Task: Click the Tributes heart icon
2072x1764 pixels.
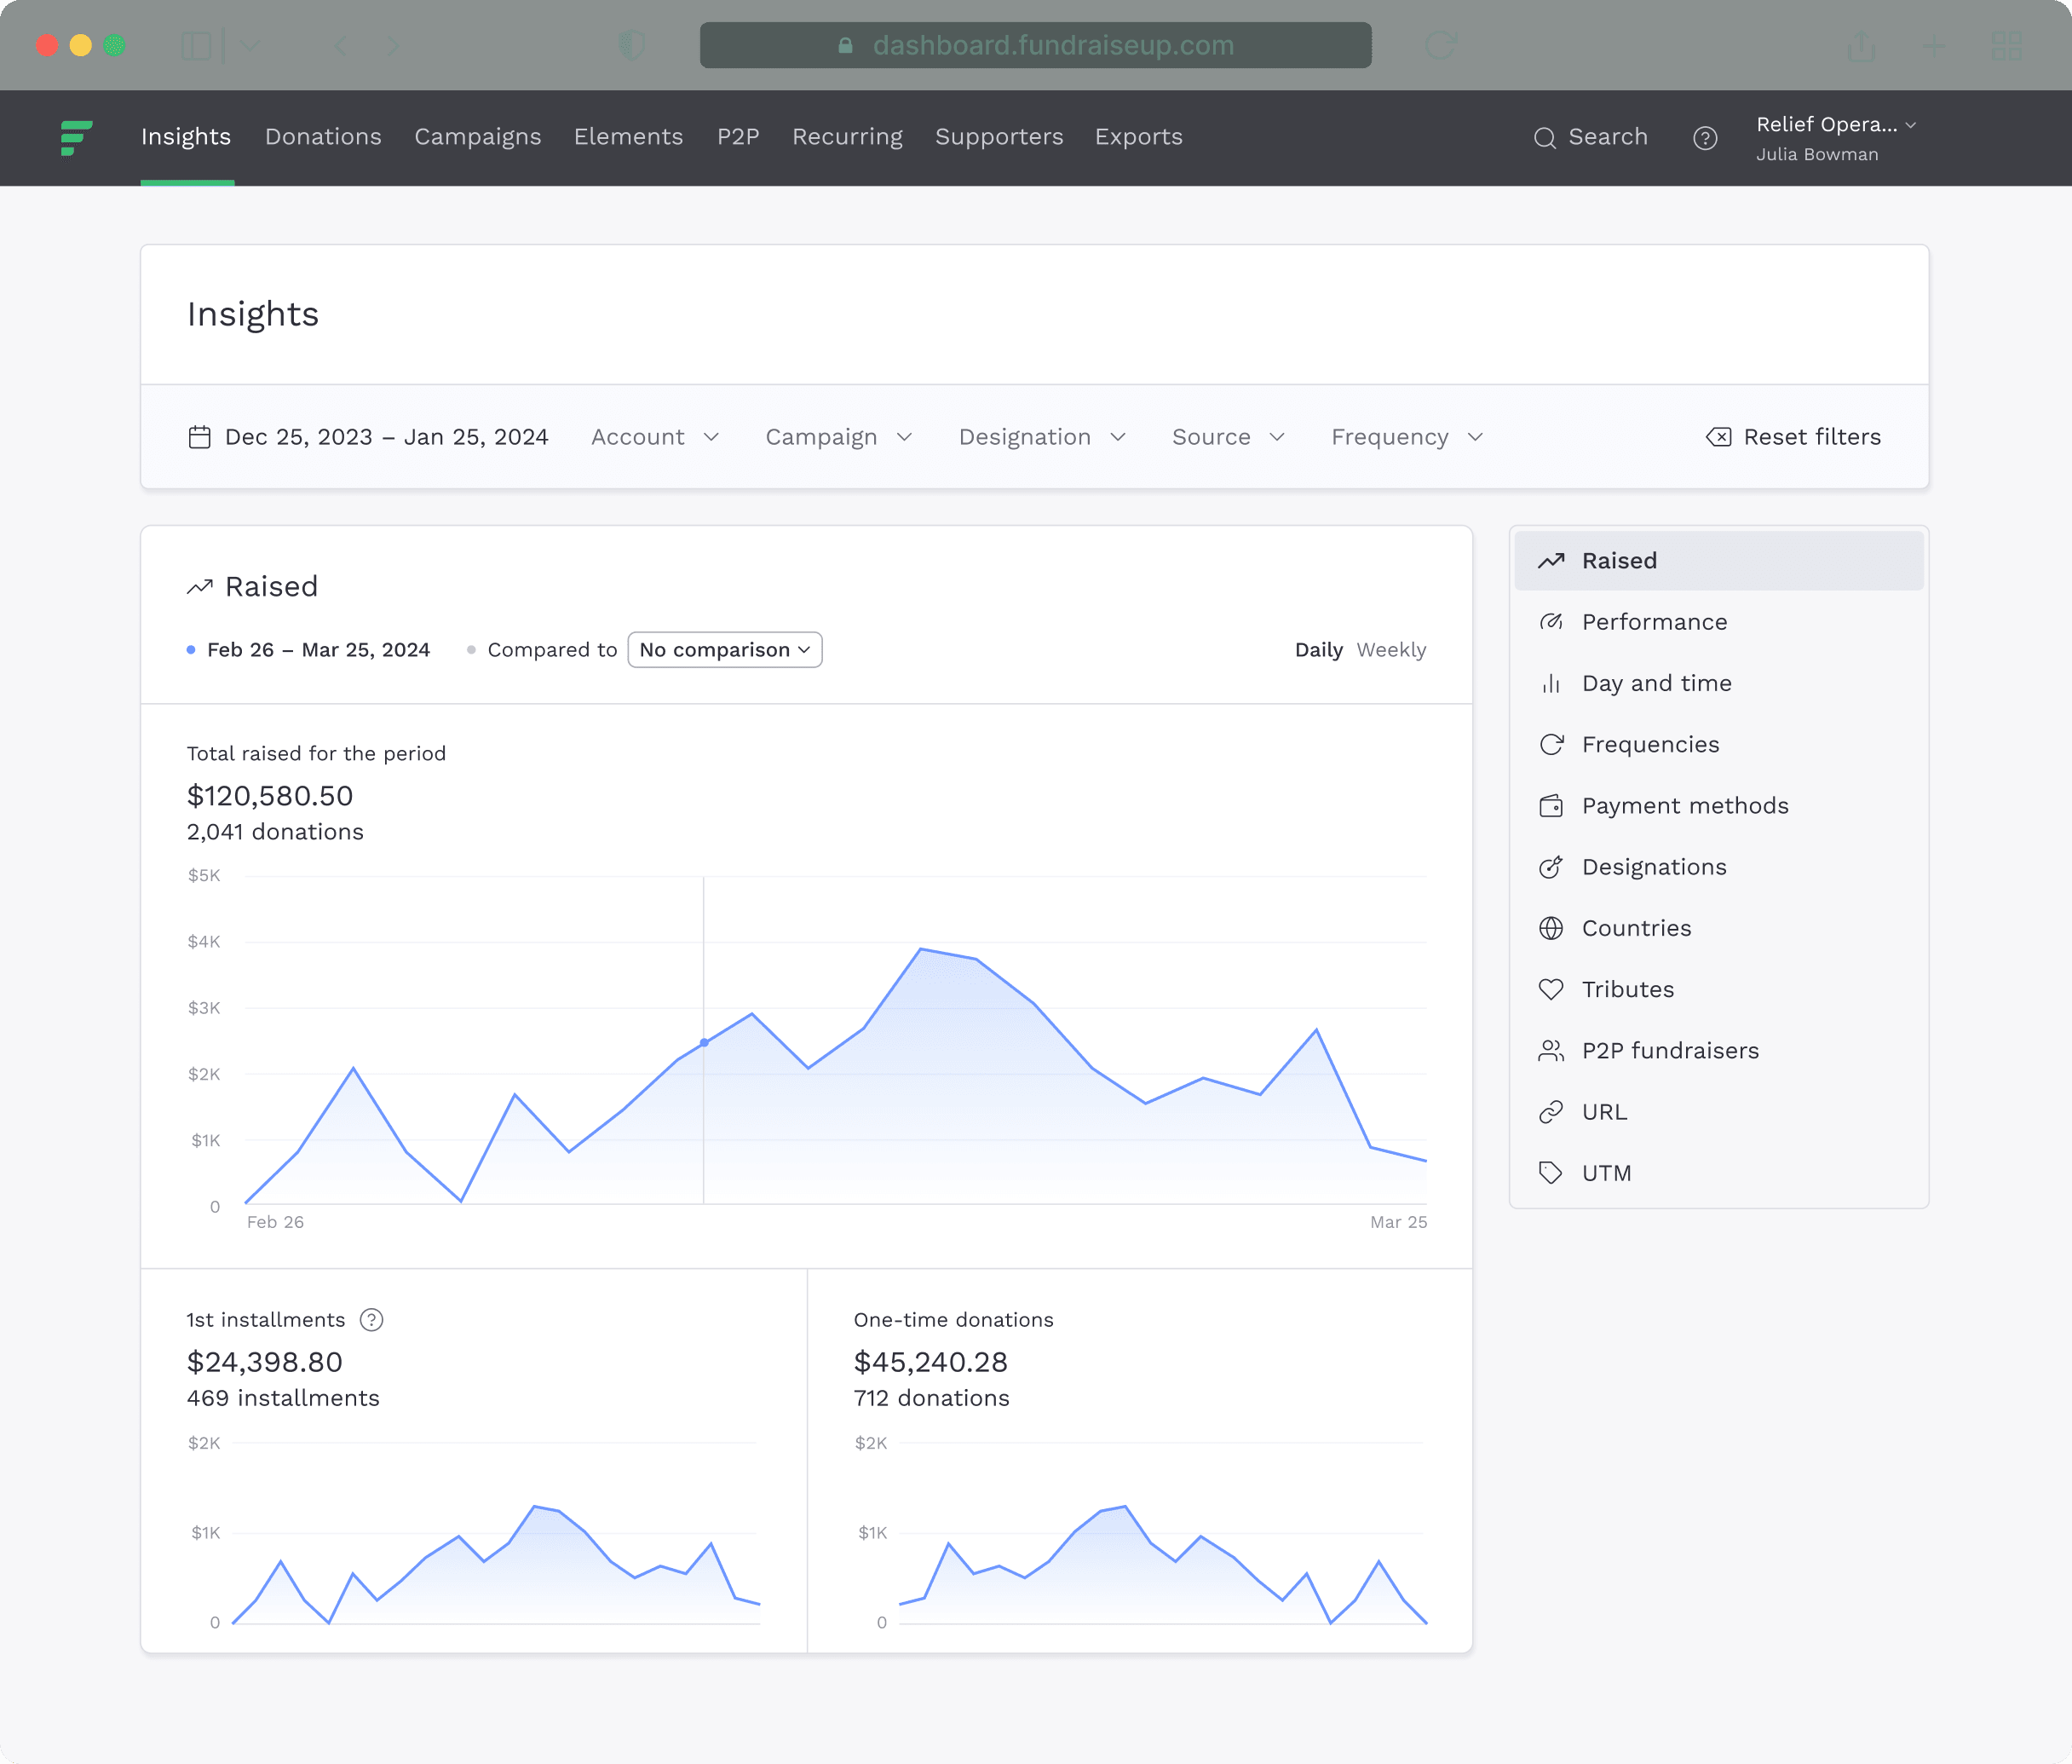Action: (1551, 989)
